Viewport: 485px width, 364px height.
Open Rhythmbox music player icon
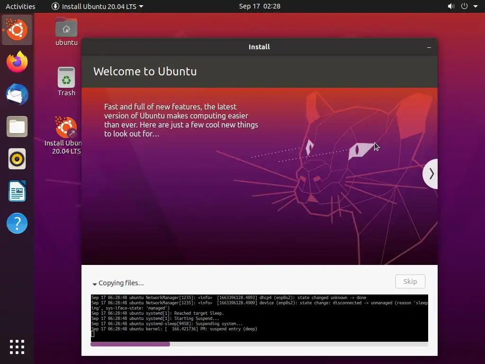click(x=17, y=159)
